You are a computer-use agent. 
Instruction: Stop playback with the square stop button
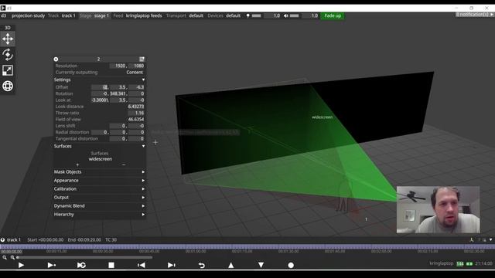(x=111, y=266)
